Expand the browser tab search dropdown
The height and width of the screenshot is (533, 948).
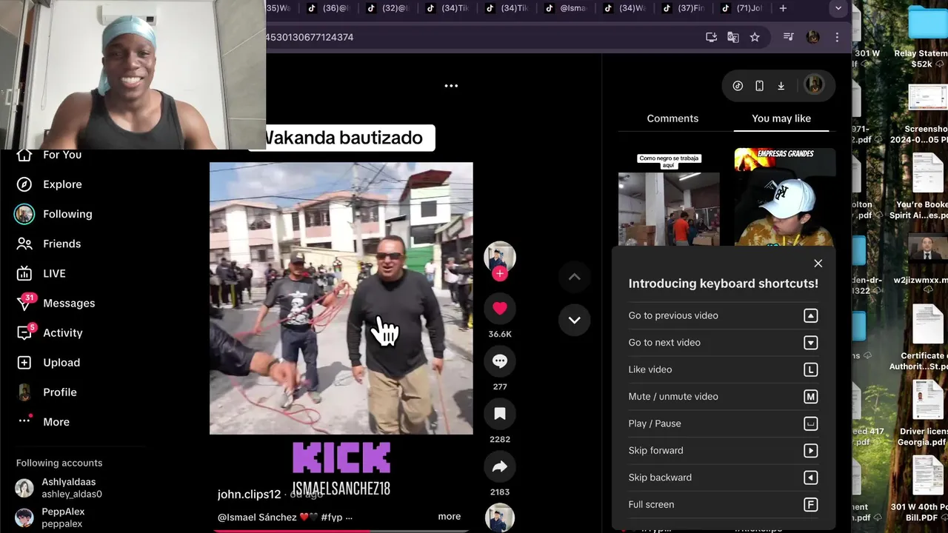pyautogui.click(x=838, y=8)
